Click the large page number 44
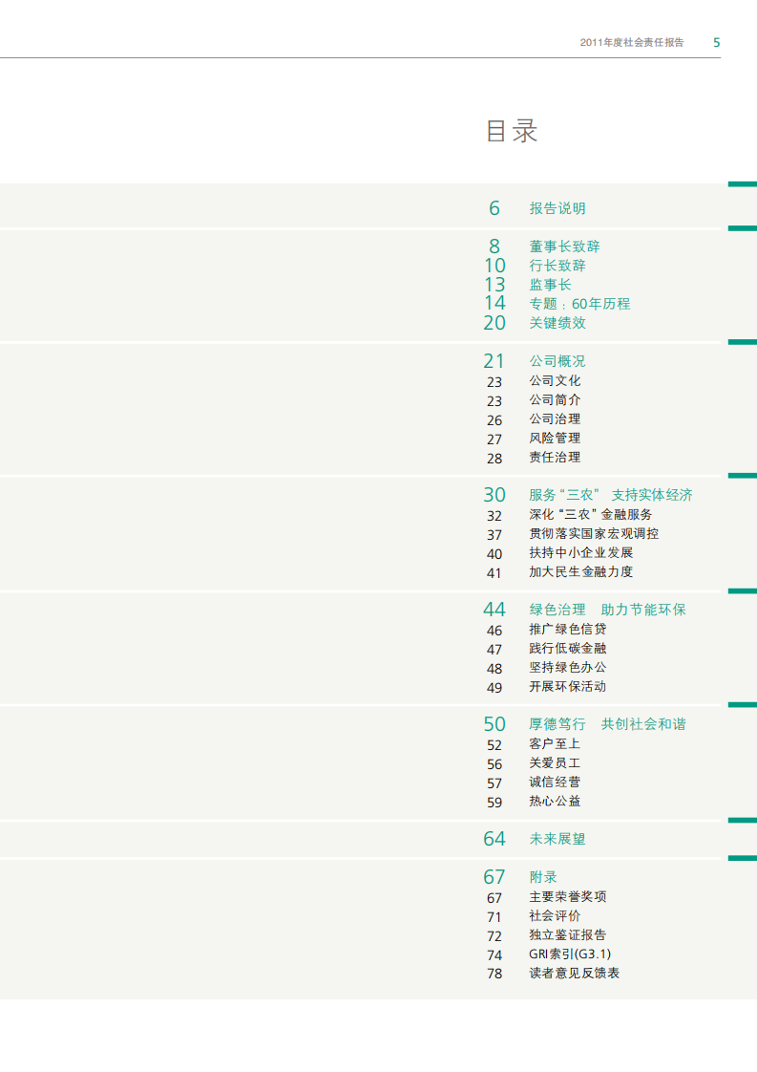This screenshot has width=757, height=1072. coord(494,610)
